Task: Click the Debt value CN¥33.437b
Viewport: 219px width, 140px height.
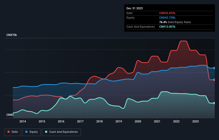Action: pyautogui.click(x=167, y=13)
